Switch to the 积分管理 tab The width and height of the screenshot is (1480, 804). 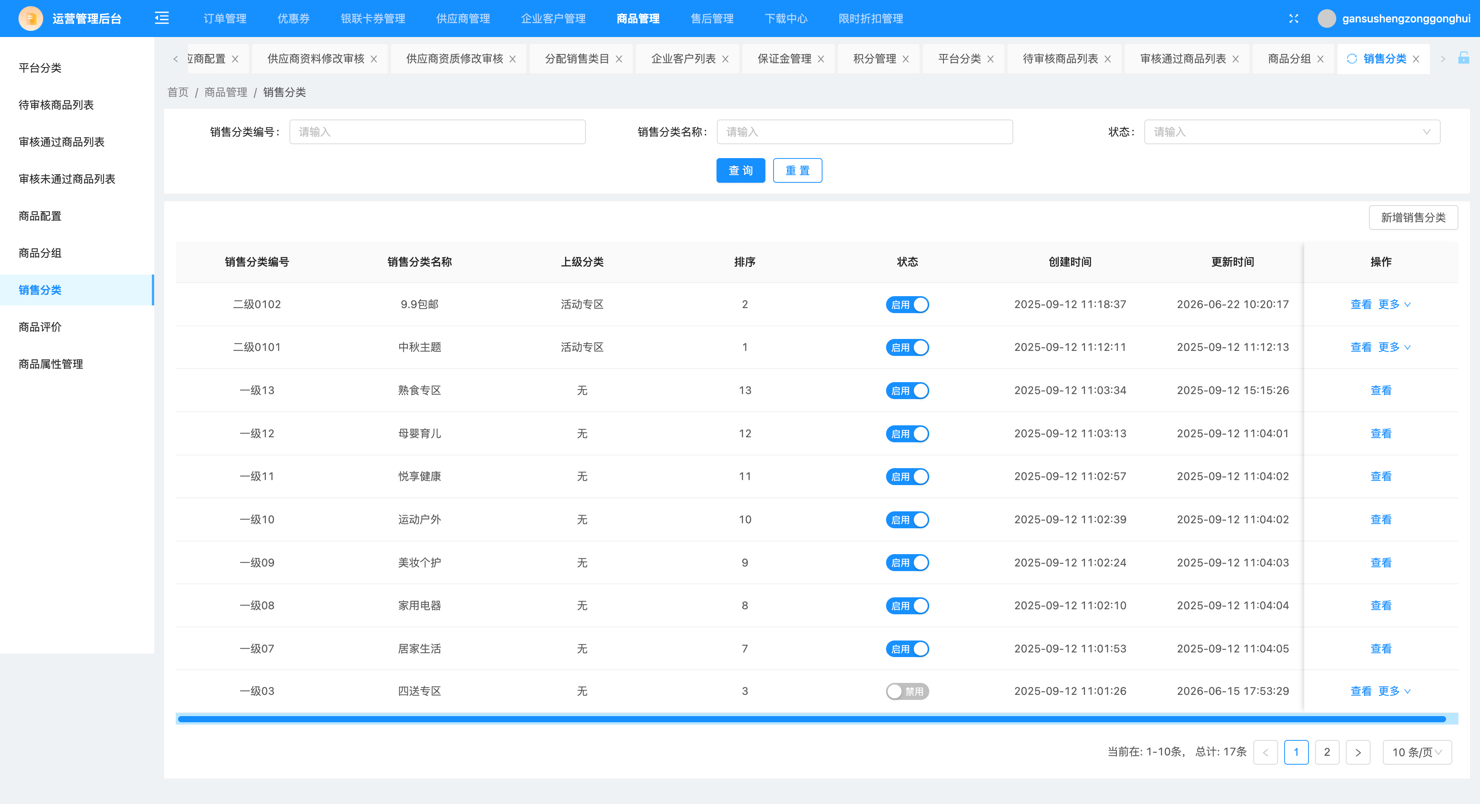click(874, 59)
